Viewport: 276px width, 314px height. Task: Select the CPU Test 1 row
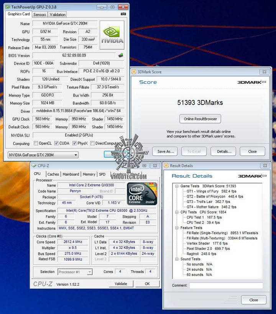[204, 217]
